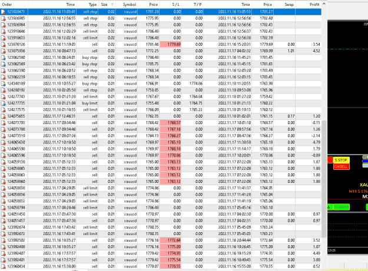Select pink S/L cell 1770.86
Screen dimensions: 368x271
(x=170, y=155)
